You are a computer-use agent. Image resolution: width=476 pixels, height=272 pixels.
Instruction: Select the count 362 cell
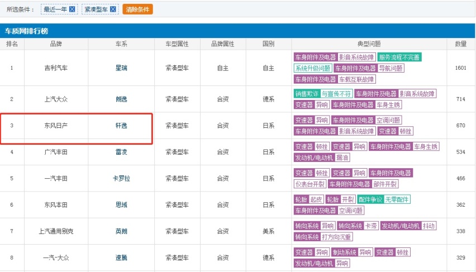coord(461,205)
